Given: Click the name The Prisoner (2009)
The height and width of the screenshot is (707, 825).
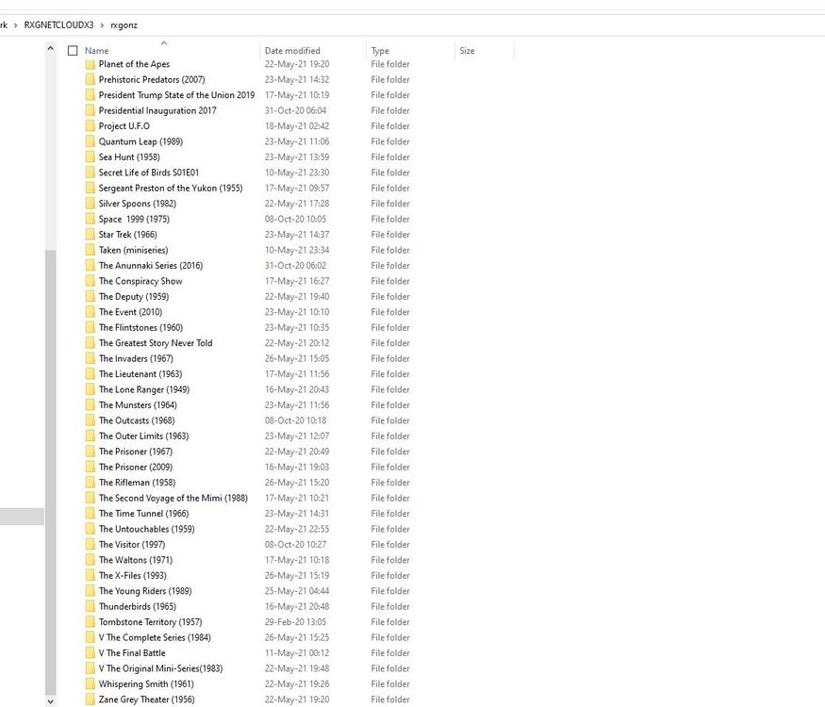Looking at the screenshot, I should pos(136,468).
